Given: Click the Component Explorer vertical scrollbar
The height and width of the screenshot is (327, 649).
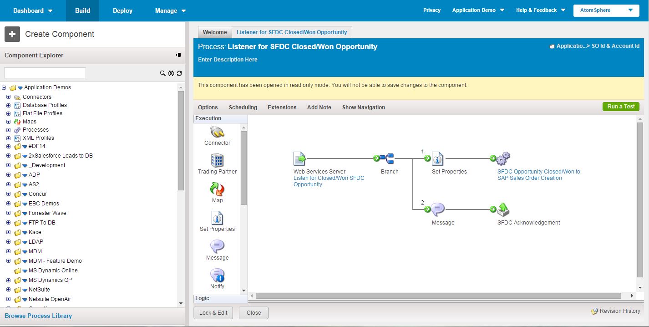Looking at the screenshot, I should pyautogui.click(x=181, y=140).
